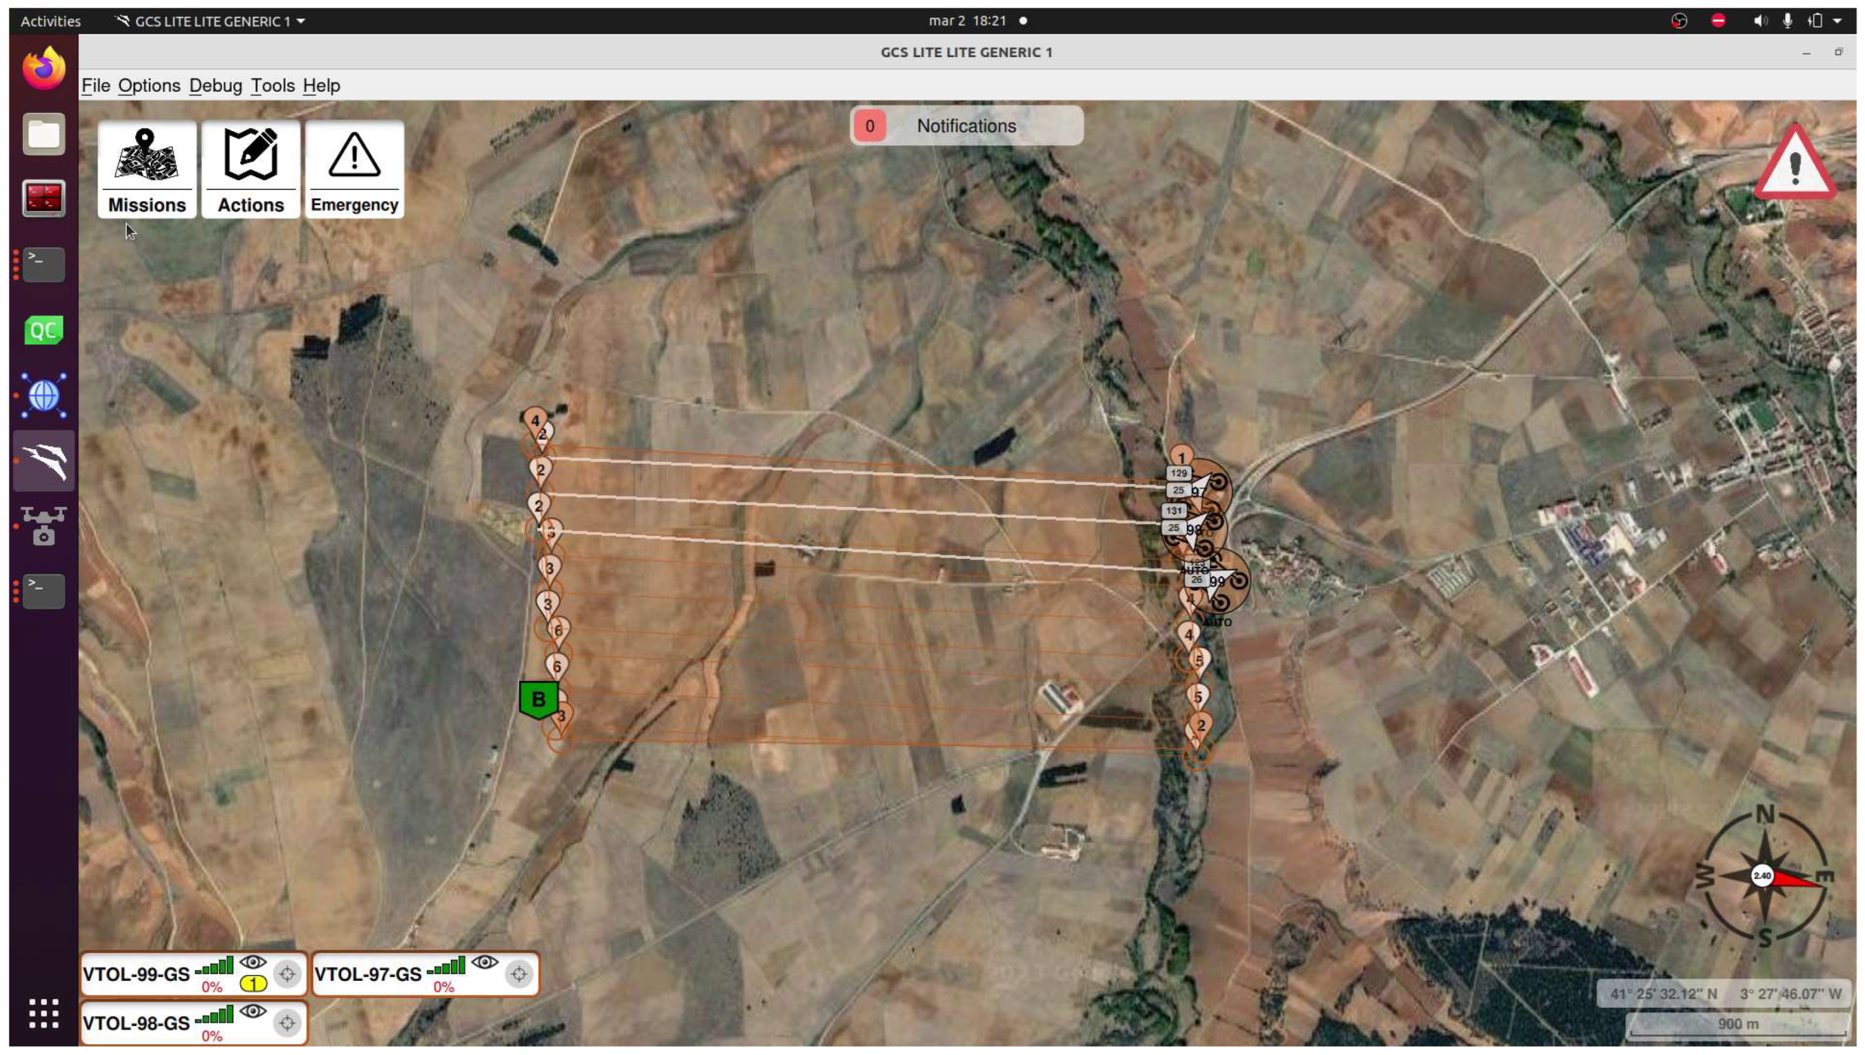
Task: Open the Tools menu
Action: (273, 86)
